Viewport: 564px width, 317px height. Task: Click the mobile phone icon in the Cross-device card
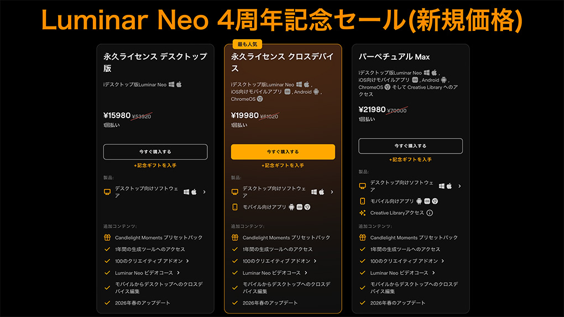(235, 207)
